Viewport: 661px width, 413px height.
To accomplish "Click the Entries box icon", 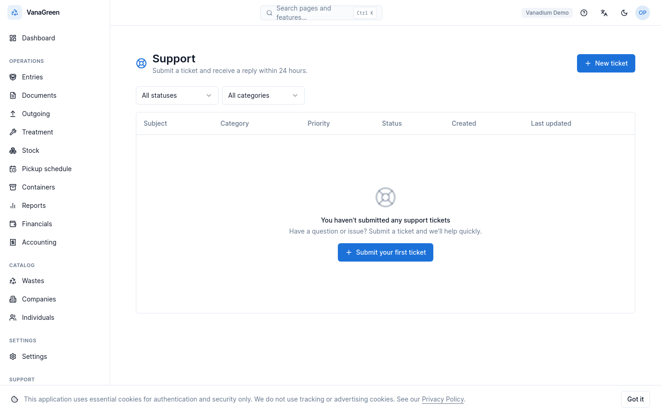I will pyautogui.click(x=13, y=77).
